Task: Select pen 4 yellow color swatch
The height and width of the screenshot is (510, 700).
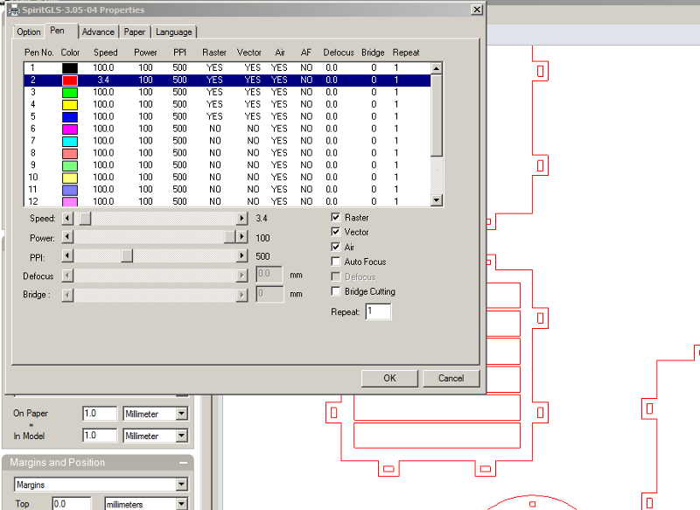Action: [70, 104]
